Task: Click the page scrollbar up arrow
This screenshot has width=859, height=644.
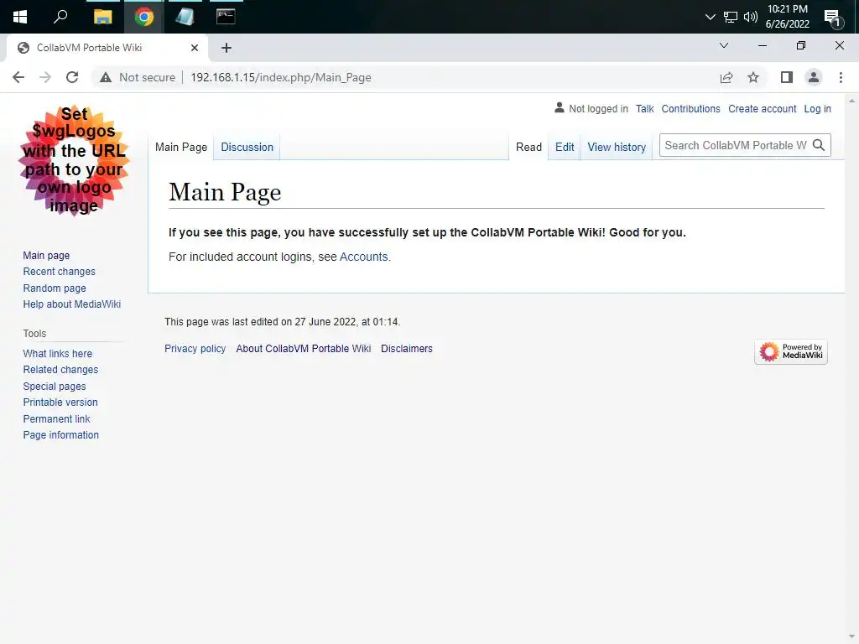Action: pyautogui.click(x=851, y=101)
